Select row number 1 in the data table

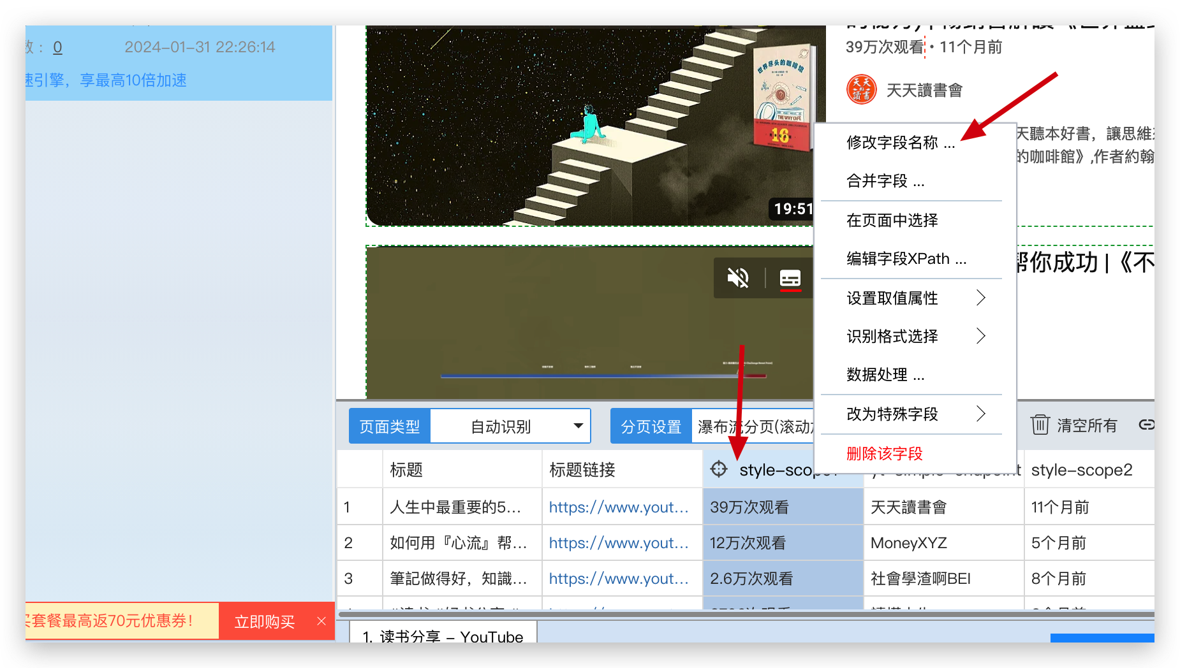(x=360, y=507)
